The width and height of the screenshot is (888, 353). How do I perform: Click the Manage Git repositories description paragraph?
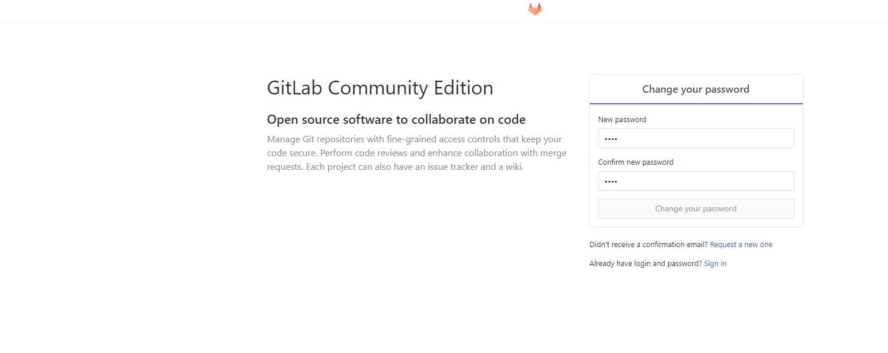(x=417, y=153)
